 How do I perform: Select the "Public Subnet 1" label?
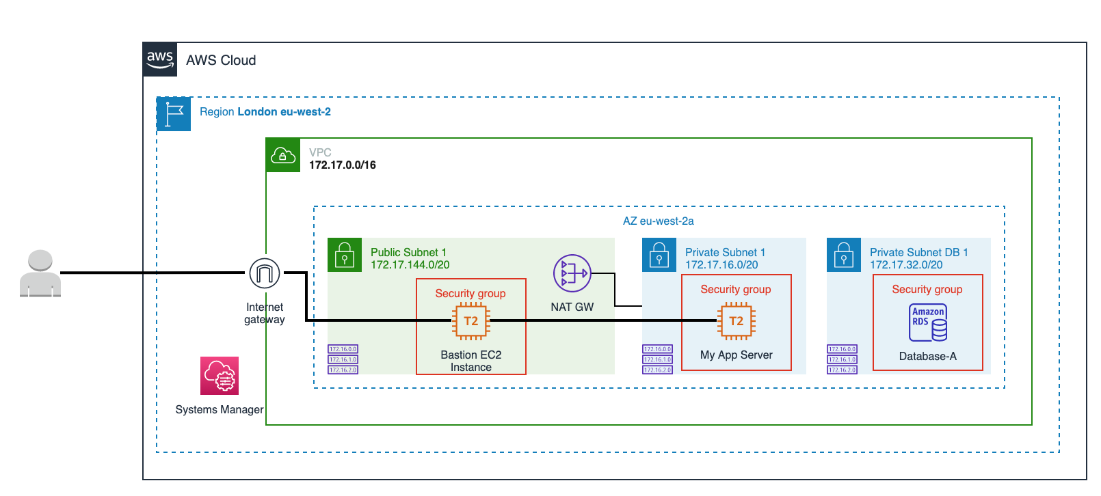tap(408, 252)
